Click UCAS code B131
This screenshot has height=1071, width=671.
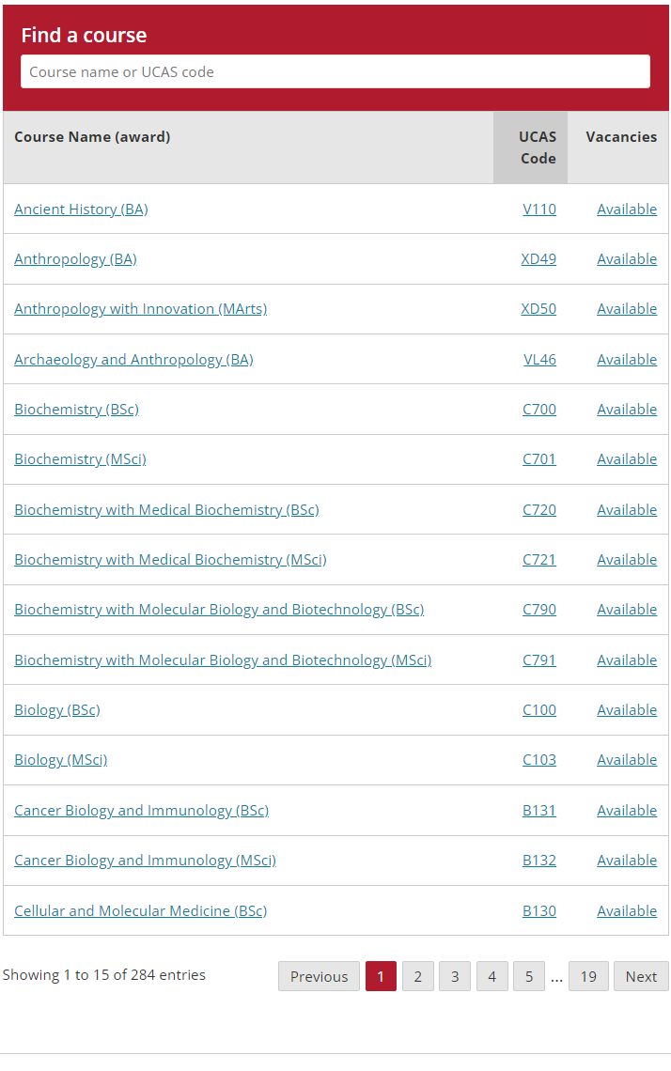pos(539,810)
